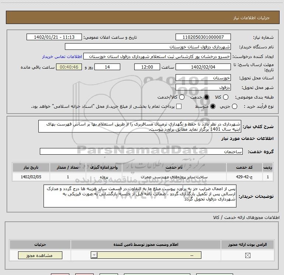Click the requester field خسرو درخشان پور
The width and height of the screenshot is (284, 275).
[x=157, y=56]
